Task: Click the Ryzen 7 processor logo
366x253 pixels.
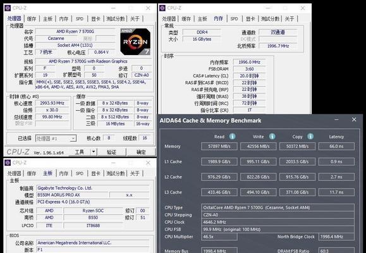Action: (135, 42)
